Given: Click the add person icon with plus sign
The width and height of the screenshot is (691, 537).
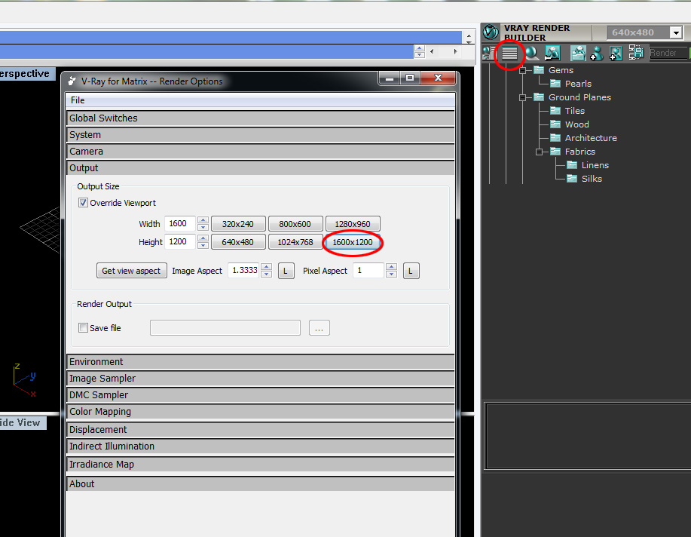Looking at the screenshot, I should (x=597, y=53).
